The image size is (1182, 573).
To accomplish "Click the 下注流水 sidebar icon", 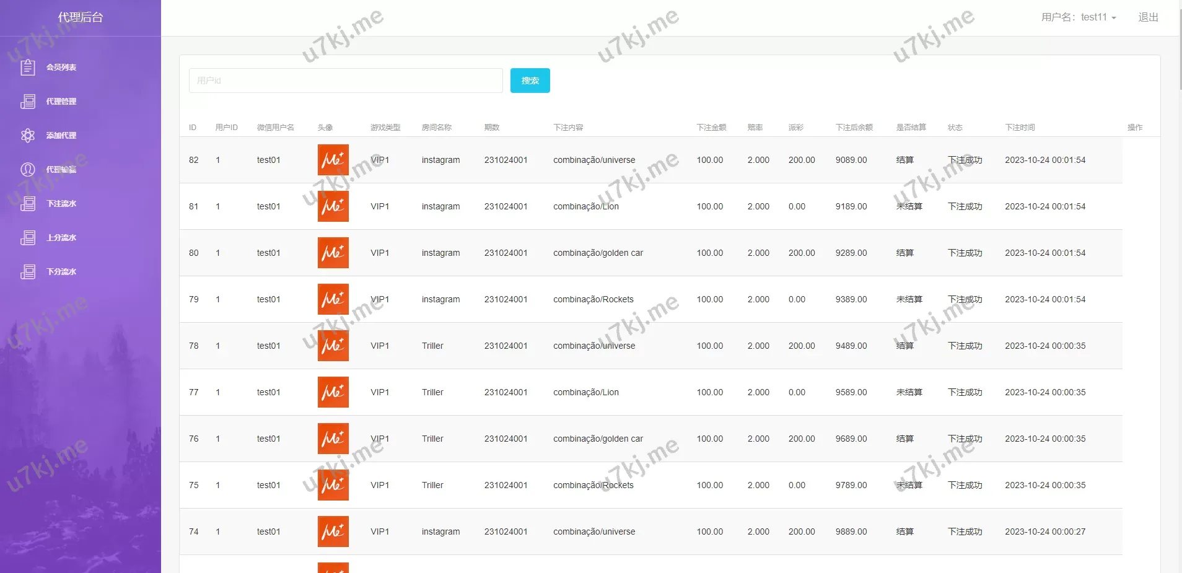I will coord(28,203).
